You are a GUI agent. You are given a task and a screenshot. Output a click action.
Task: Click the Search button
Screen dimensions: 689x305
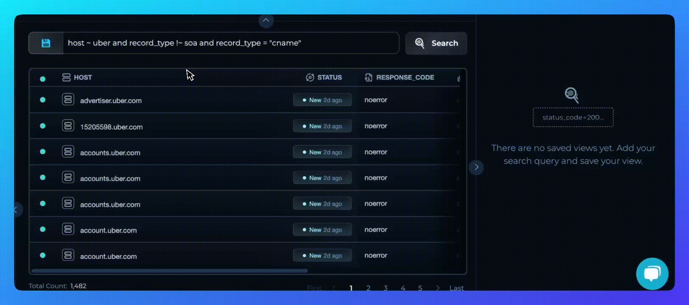tap(436, 43)
